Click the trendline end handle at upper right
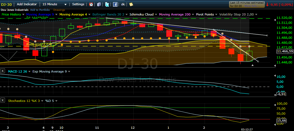The width and height of the screenshot is (294, 131). coord(267,35)
